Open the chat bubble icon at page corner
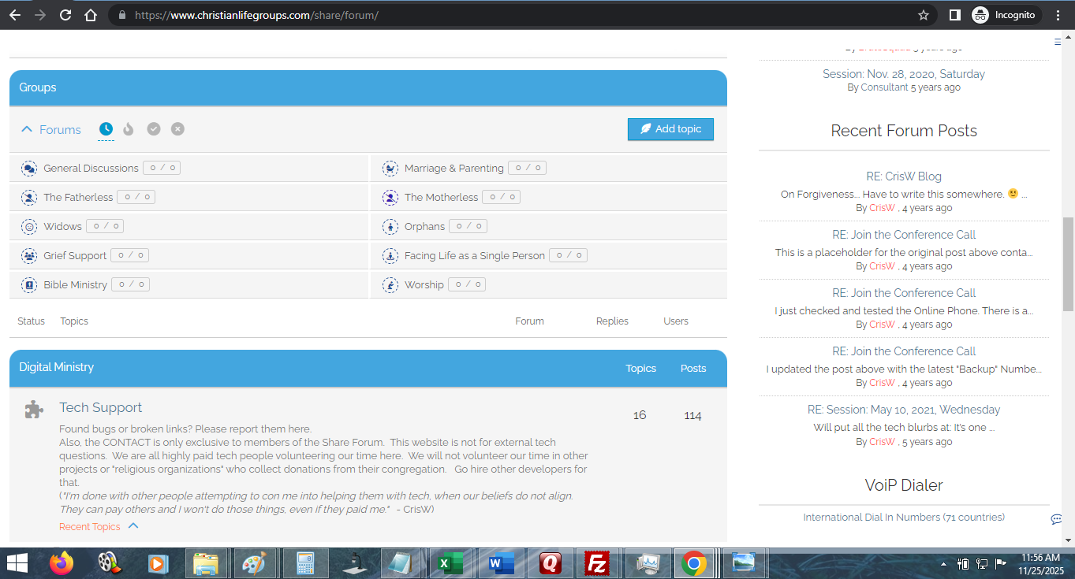 pos(1056,519)
